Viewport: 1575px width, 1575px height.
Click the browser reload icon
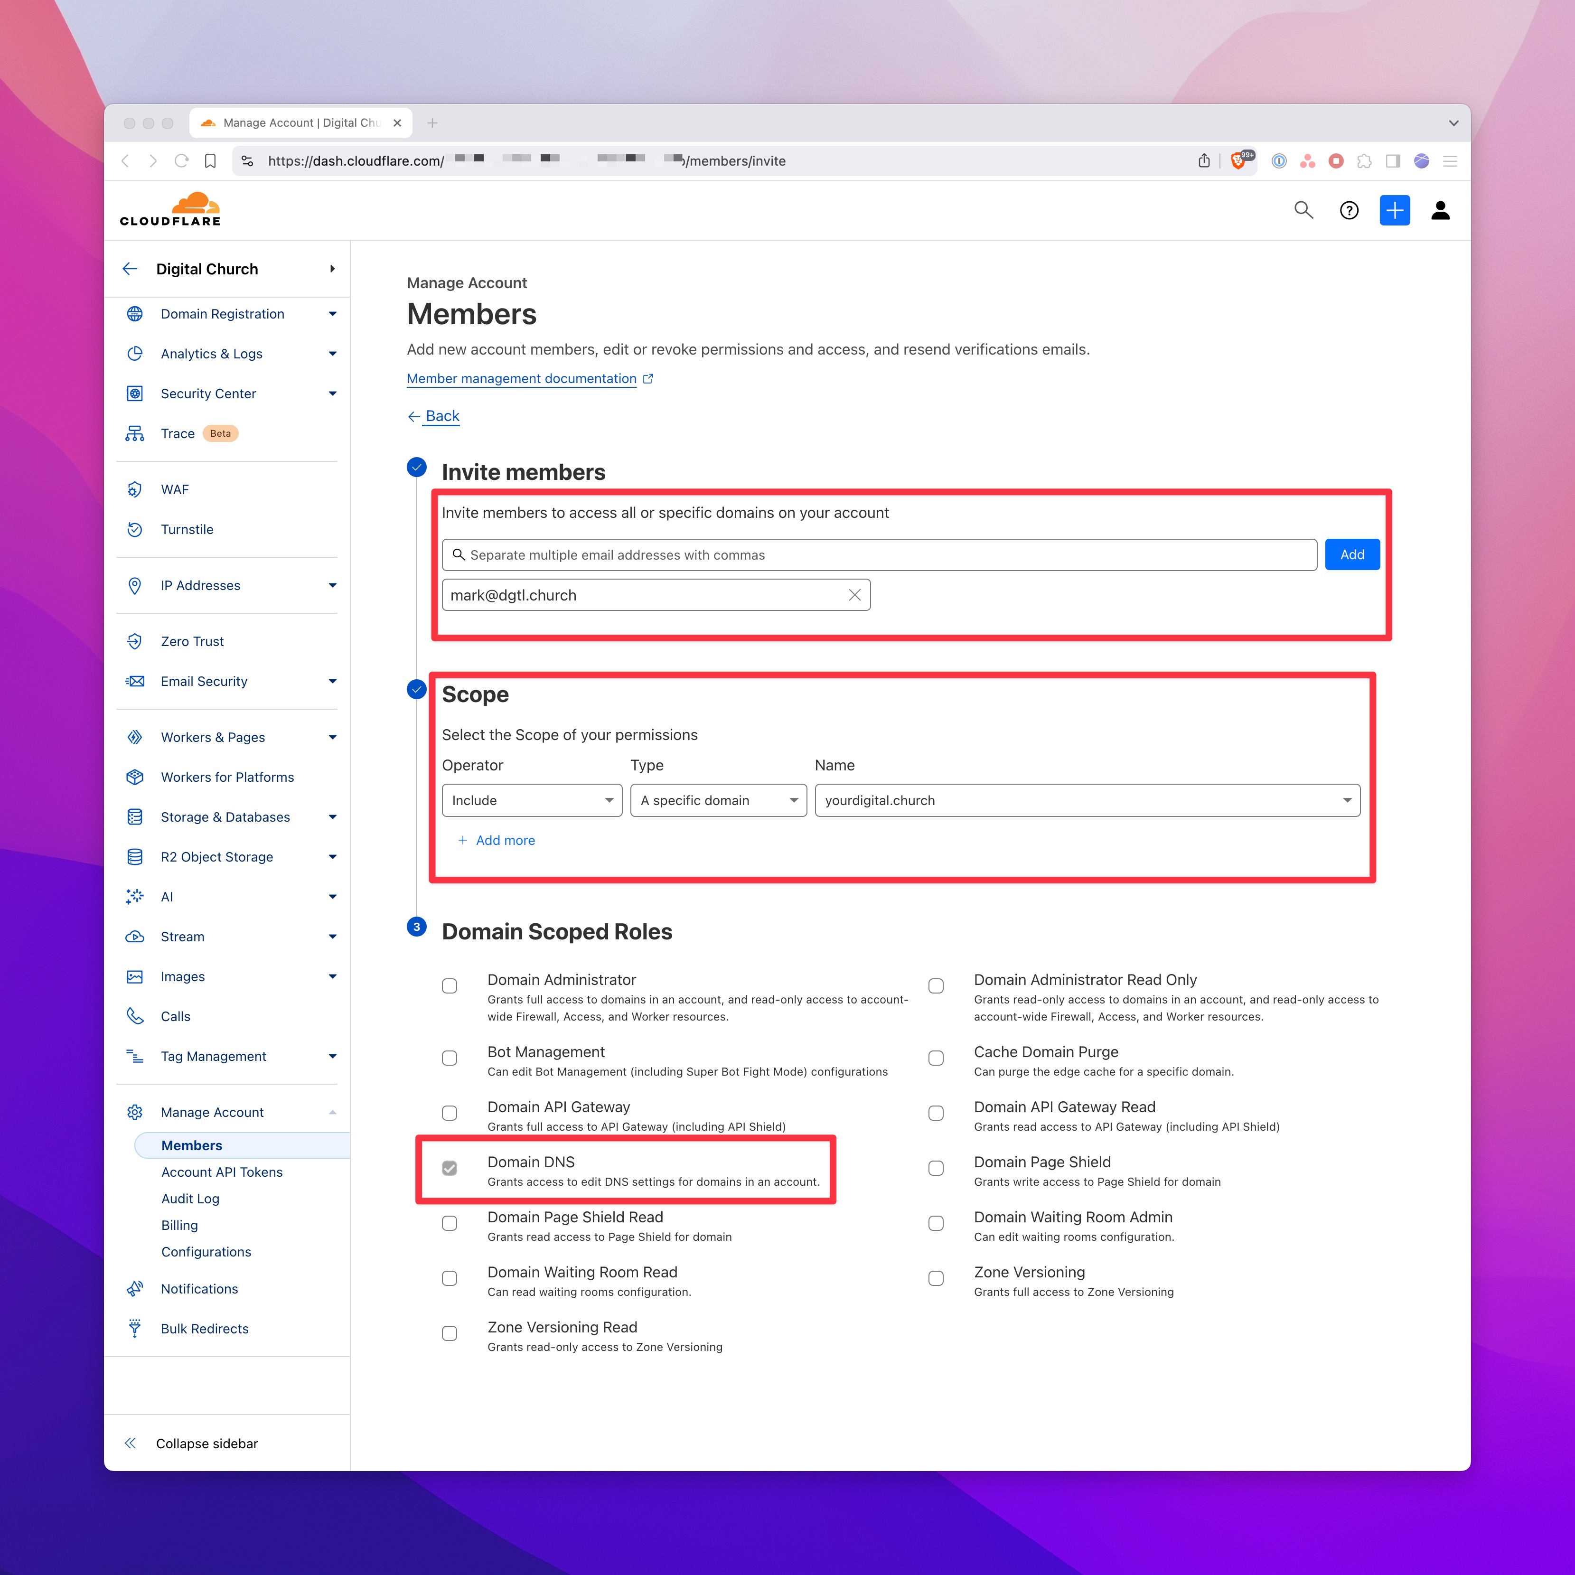coord(181,160)
